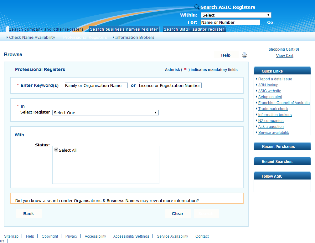315x243 pixels.
Task: Expand the Recent Searches panel header
Action: [x=282, y=162]
